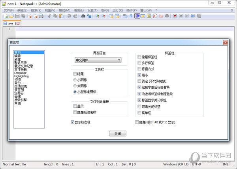The image size is (237, 169).
Task: Toggle synchronized horizontal scrolling icon
Action: pos(117,16)
